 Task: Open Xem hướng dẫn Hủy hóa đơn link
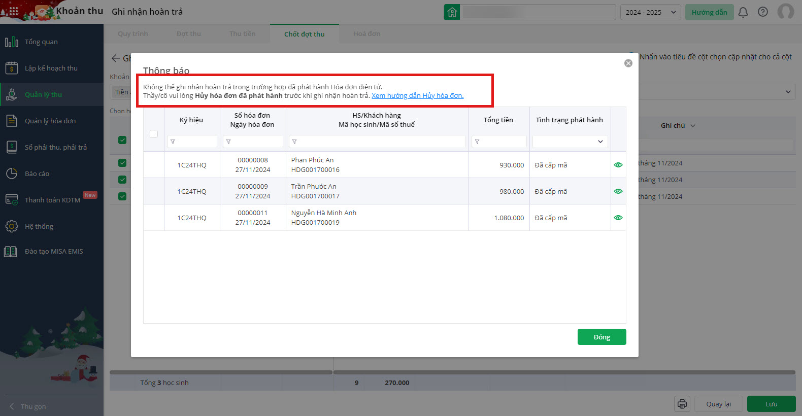417,95
